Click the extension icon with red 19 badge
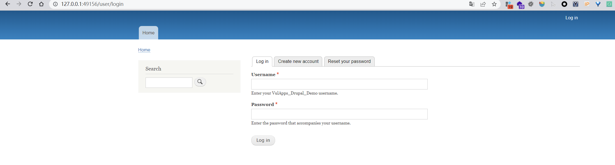The height and width of the screenshot is (165, 615). [509, 4]
